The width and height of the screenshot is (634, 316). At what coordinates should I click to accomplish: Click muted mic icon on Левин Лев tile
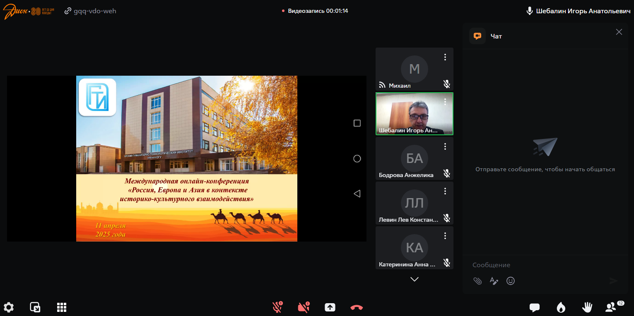[x=446, y=218]
